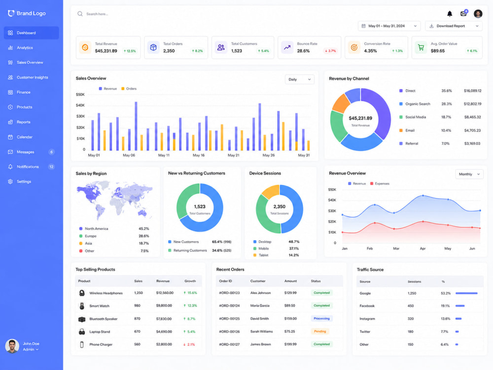Click the Smart Watch product icon
Viewport: 493px width, 370px height.
[82, 306]
